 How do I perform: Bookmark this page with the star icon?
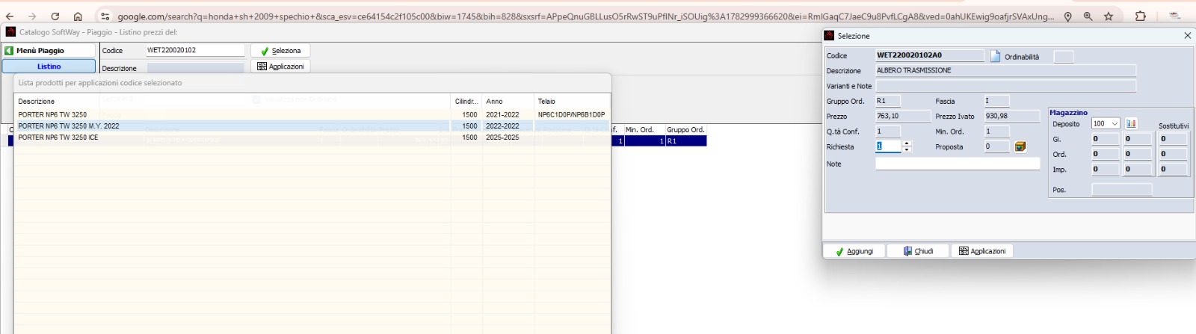click(x=1109, y=16)
